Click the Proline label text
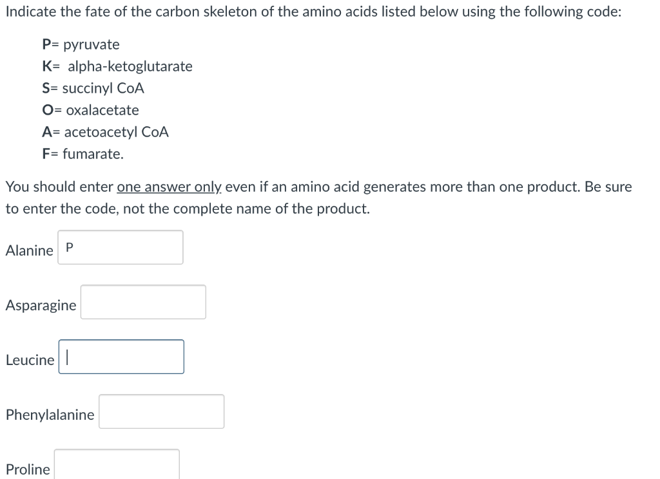660x479 pixels. 28,469
